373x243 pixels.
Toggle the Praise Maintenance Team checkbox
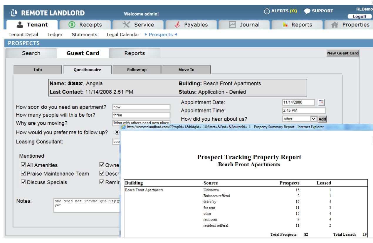tap(23, 174)
